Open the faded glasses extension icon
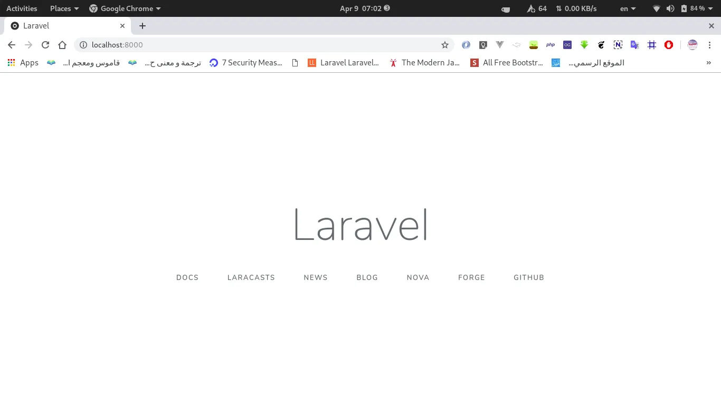 coord(517,45)
